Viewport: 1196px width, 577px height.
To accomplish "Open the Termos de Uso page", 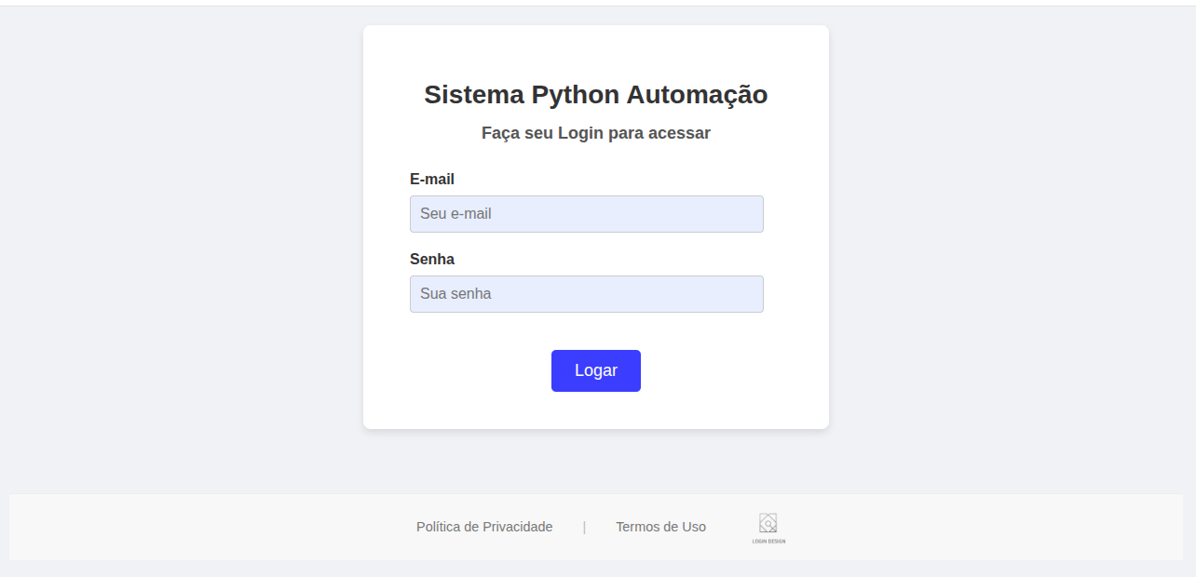I will (x=659, y=527).
